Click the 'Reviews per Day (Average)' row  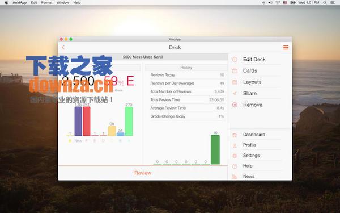(188, 83)
